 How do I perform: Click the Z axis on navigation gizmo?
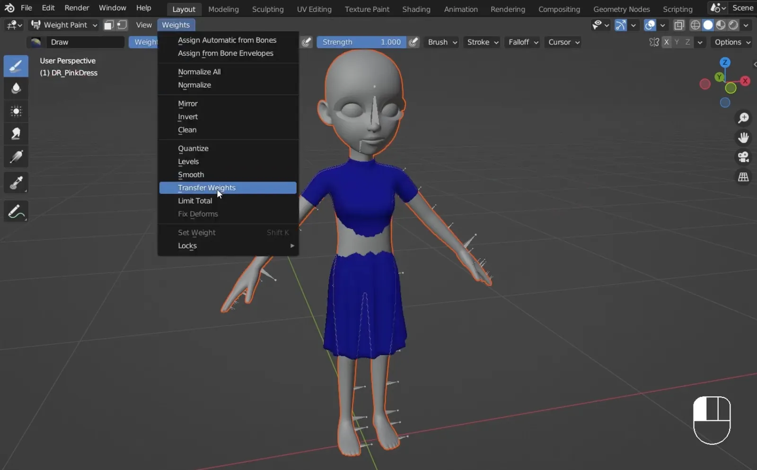725,62
